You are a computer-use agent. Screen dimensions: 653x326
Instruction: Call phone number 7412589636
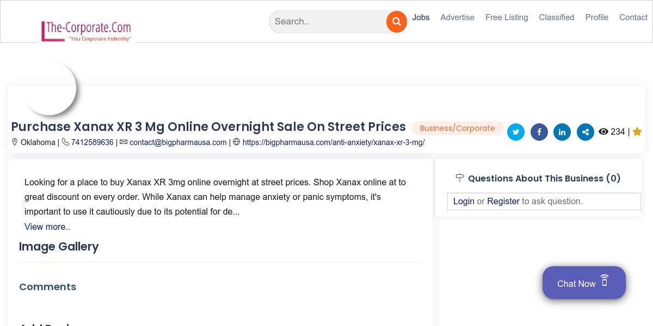pos(93,142)
